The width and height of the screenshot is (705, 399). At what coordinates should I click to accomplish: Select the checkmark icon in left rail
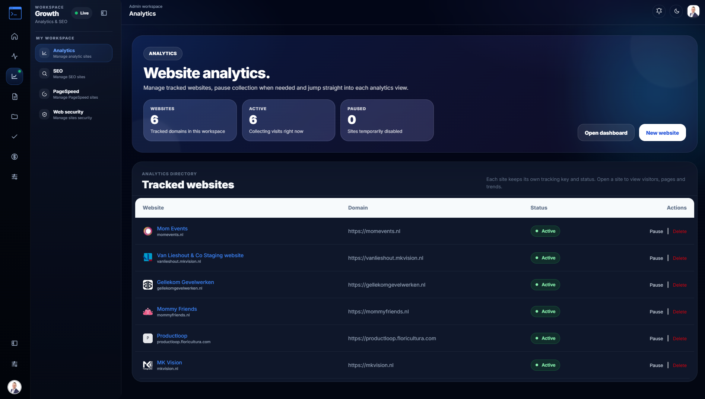[x=15, y=137]
